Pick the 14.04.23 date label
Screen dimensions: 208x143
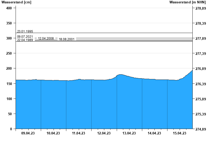click(x=154, y=133)
